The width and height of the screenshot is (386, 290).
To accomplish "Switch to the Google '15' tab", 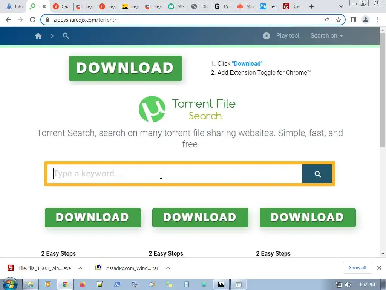I will click(223, 6).
